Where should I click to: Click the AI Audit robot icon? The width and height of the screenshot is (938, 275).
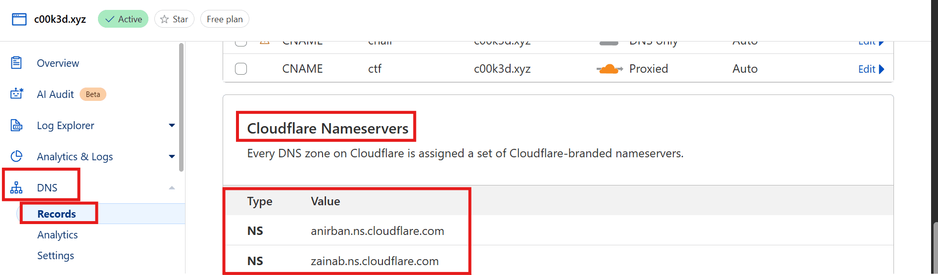(x=17, y=94)
